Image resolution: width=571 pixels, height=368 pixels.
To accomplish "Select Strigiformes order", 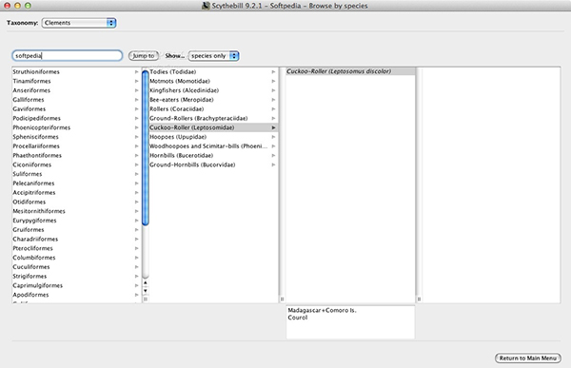I will coord(76,276).
